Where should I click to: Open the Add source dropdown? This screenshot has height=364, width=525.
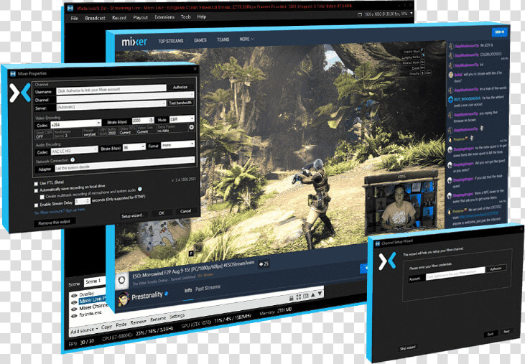point(84,330)
